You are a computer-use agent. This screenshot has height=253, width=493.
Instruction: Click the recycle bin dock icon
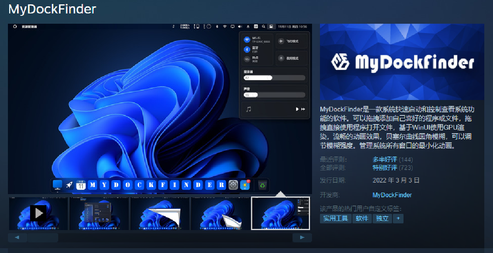coord(262,185)
